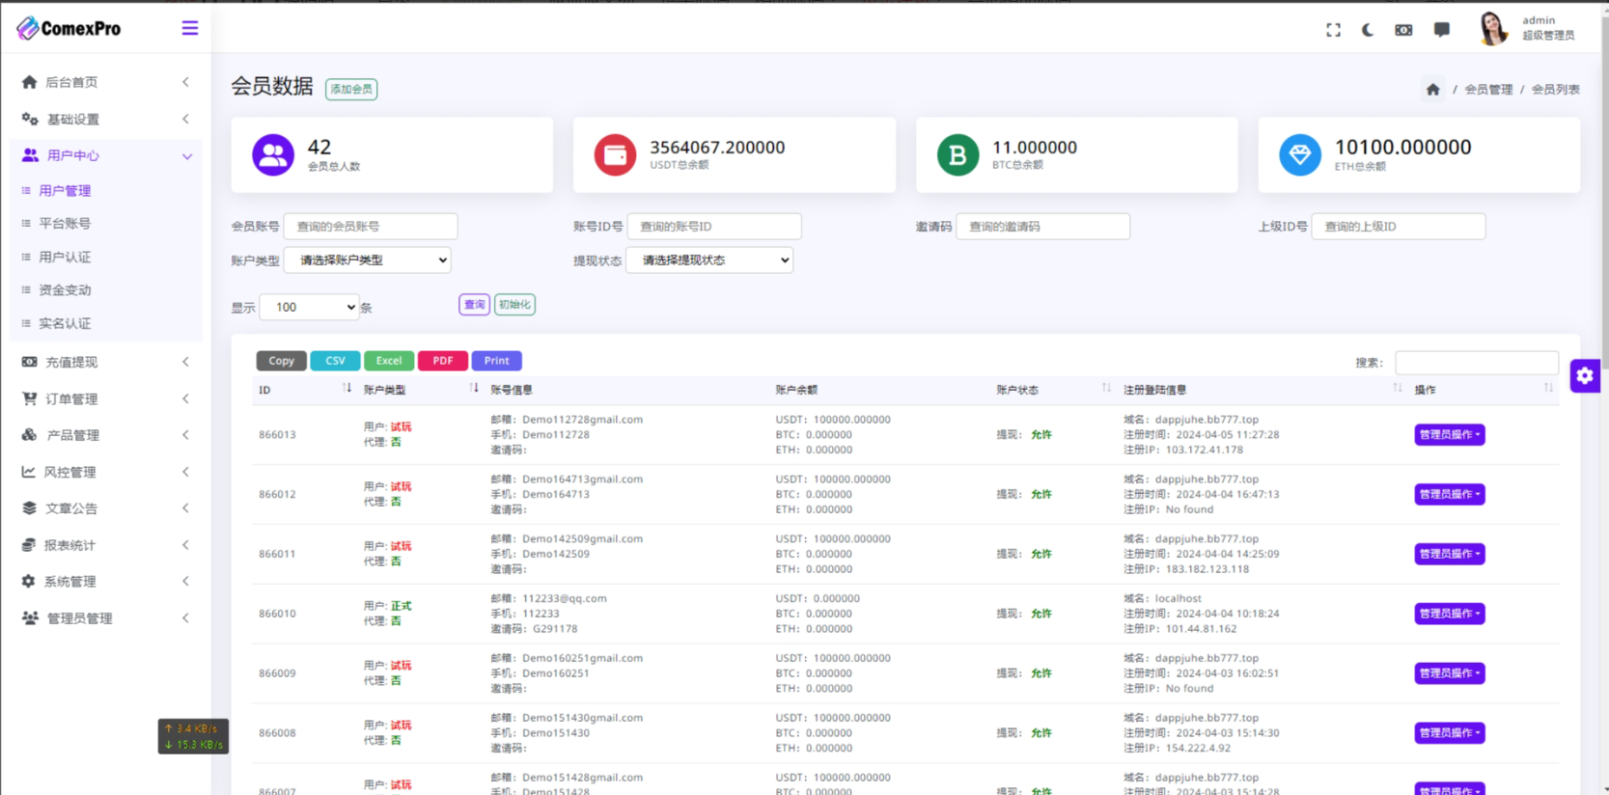Open 管理员操作 dropdown for user 866013

tap(1449, 435)
